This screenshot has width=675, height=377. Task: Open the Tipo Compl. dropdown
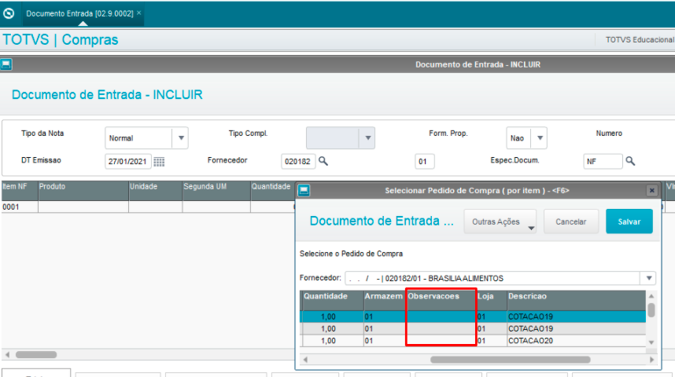[367, 138]
